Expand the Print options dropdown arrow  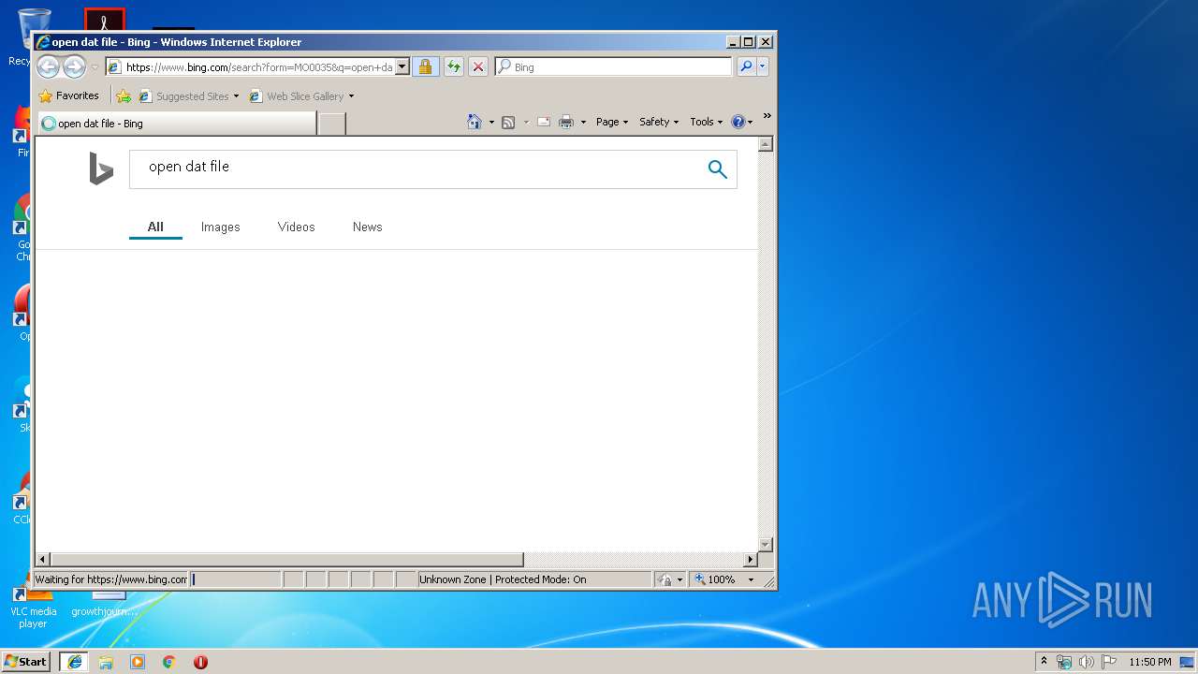pos(583,122)
